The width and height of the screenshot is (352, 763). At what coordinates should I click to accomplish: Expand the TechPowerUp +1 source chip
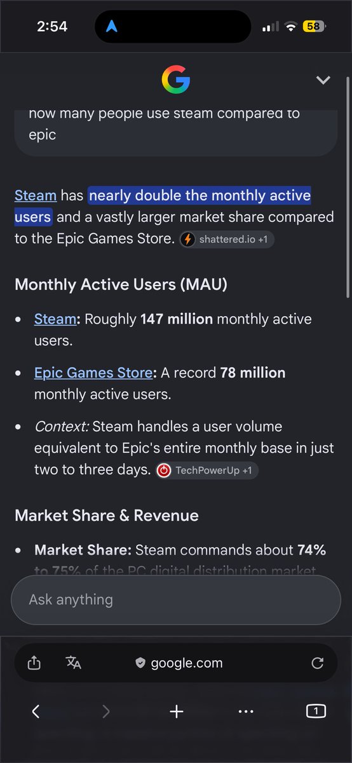[207, 471]
